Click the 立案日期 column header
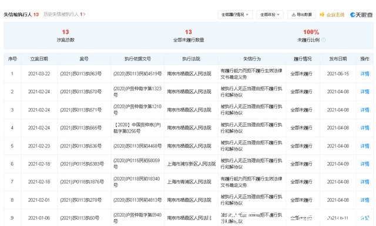376x226 pixels. click(x=39, y=59)
